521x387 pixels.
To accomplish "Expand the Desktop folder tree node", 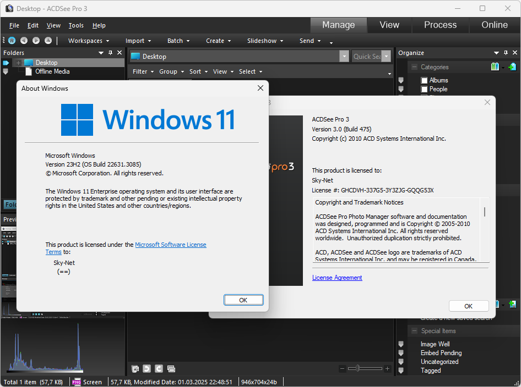I will [x=19, y=63].
